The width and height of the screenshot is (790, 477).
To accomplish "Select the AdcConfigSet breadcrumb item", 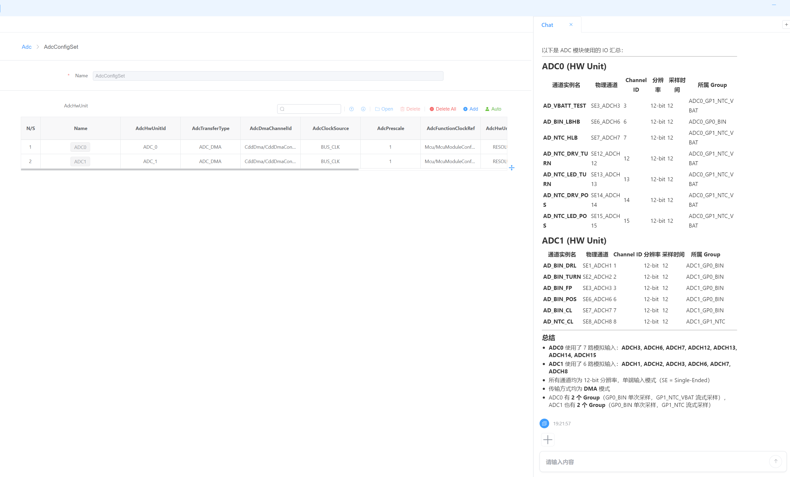I will (61, 47).
